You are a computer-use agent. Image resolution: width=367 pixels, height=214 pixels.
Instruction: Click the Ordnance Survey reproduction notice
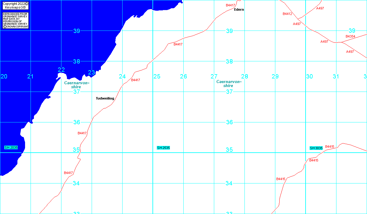pos(15,20)
